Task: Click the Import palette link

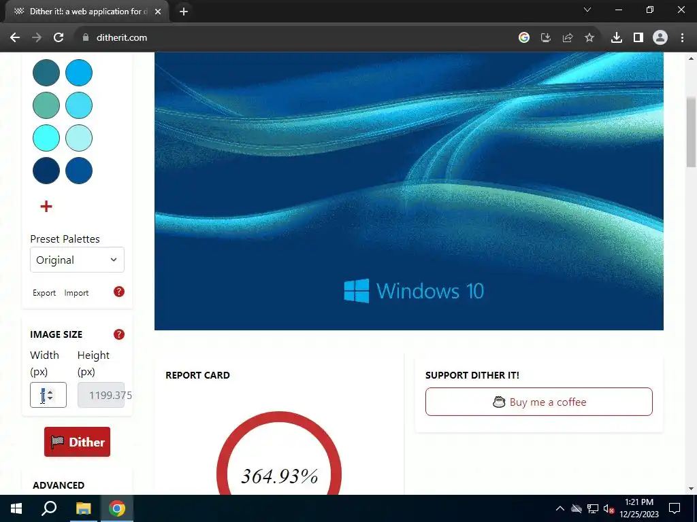Action: pos(76,293)
